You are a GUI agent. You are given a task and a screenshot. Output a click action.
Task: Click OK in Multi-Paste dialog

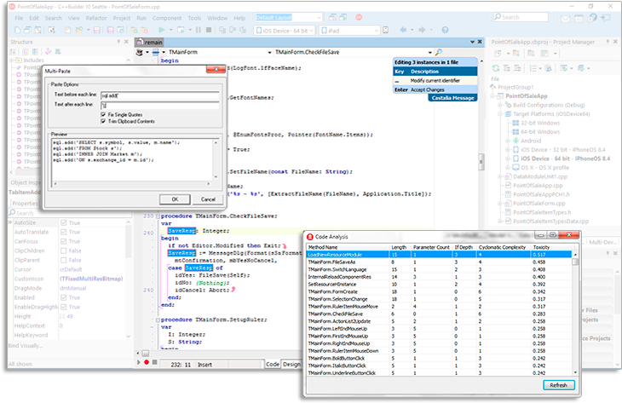point(175,199)
